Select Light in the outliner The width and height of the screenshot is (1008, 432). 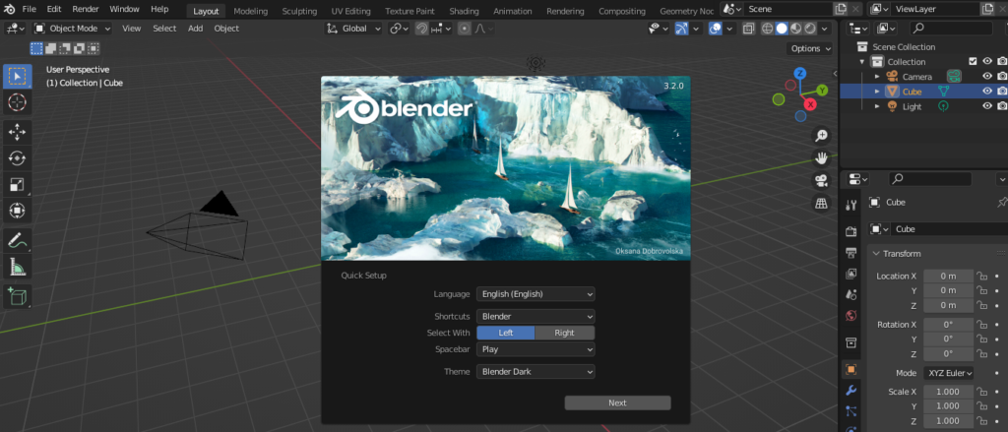tap(912, 106)
